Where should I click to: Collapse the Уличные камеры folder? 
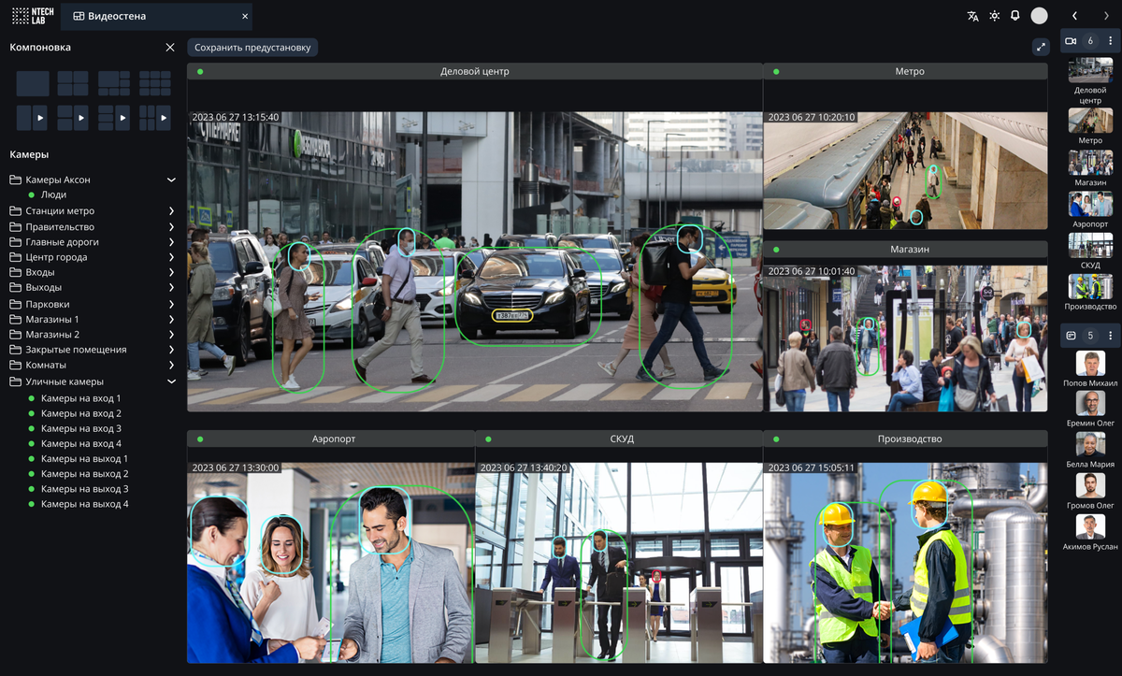[171, 381]
